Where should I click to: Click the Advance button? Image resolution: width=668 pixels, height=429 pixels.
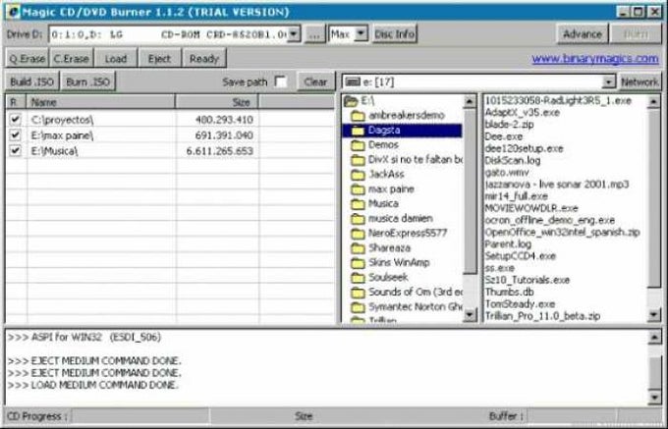(x=582, y=34)
